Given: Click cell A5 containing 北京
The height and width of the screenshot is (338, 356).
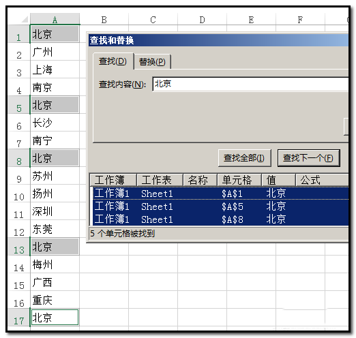Looking at the screenshot, I should (x=55, y=105).
